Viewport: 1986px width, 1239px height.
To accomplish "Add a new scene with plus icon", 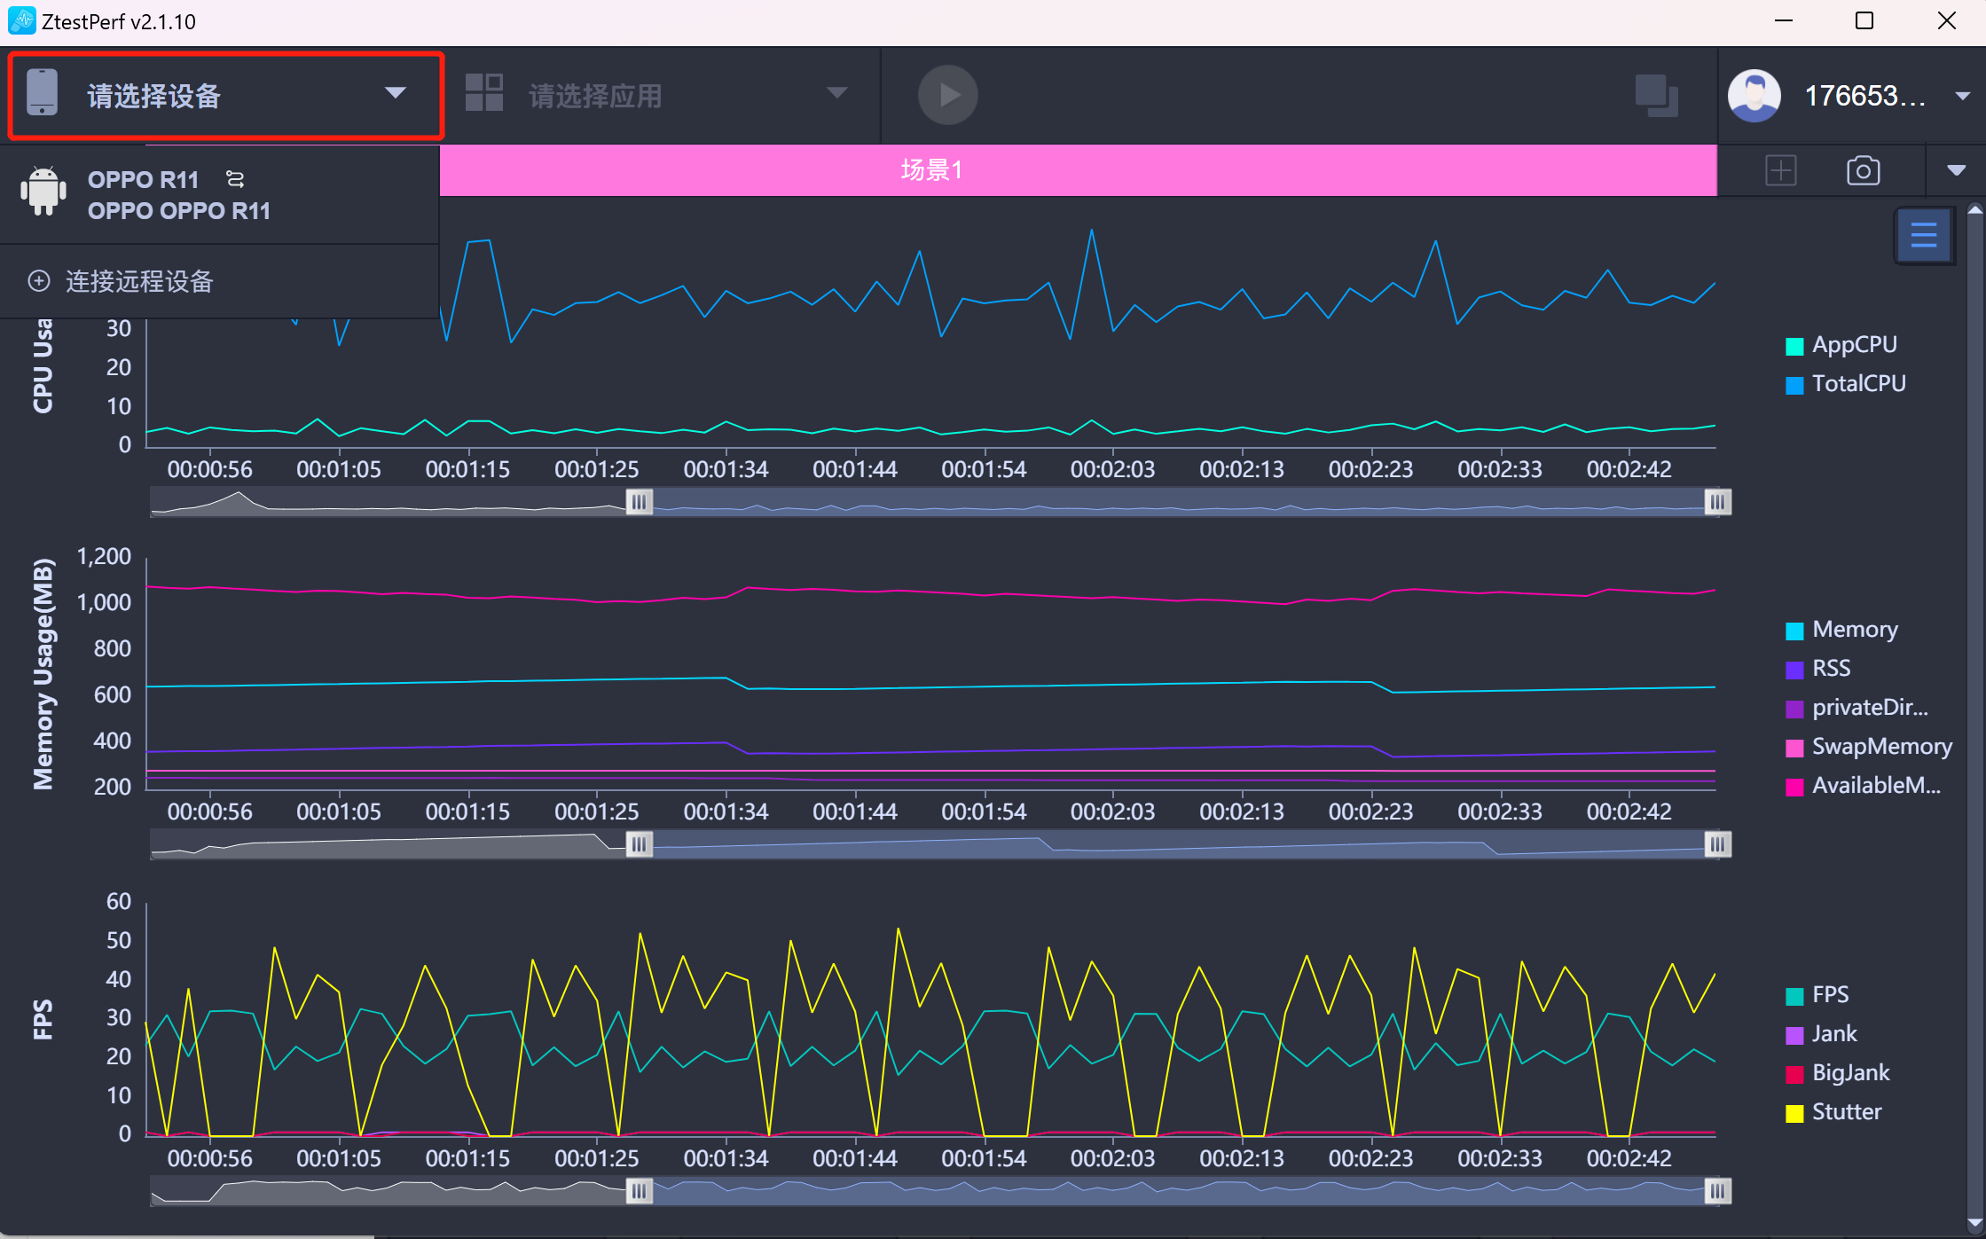I will 1780,170.
